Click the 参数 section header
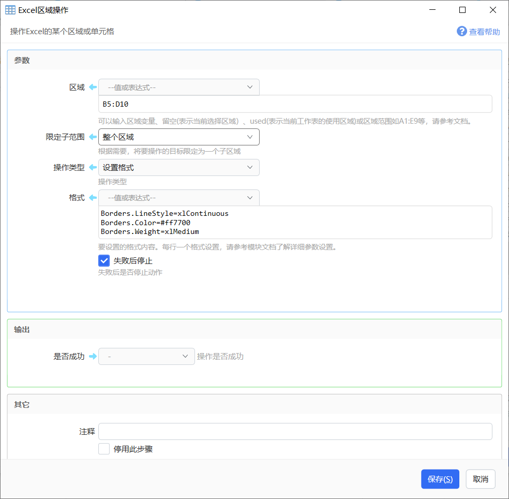Screen dimensions: 509x499 pyautogui.click(x=255, y=61)
